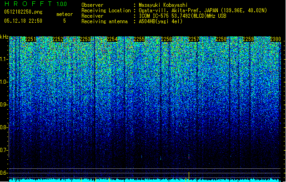Click the 'meteor' count label
Screen dimensions: 286x182
(65, 14)
